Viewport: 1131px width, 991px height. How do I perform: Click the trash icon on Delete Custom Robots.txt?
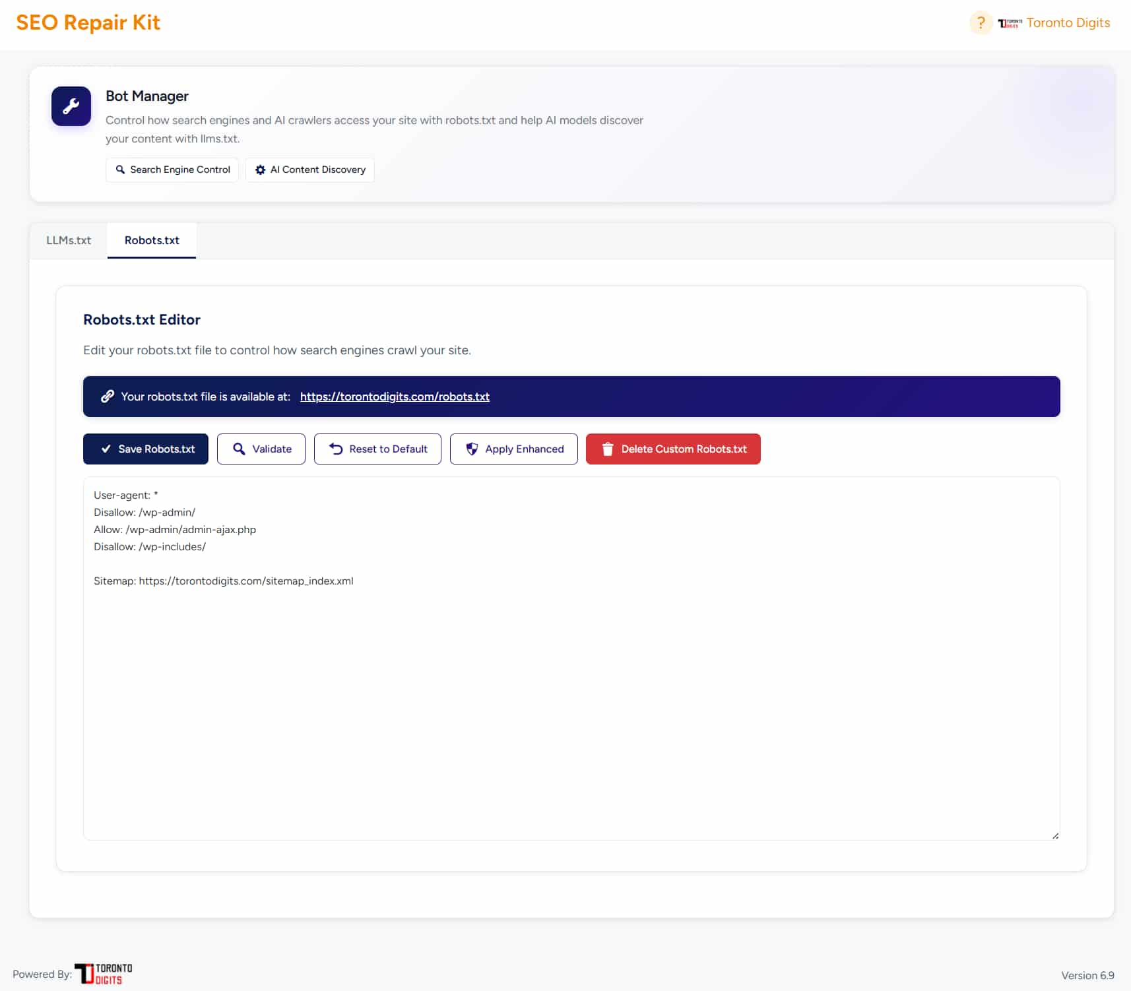pos(608,449)
